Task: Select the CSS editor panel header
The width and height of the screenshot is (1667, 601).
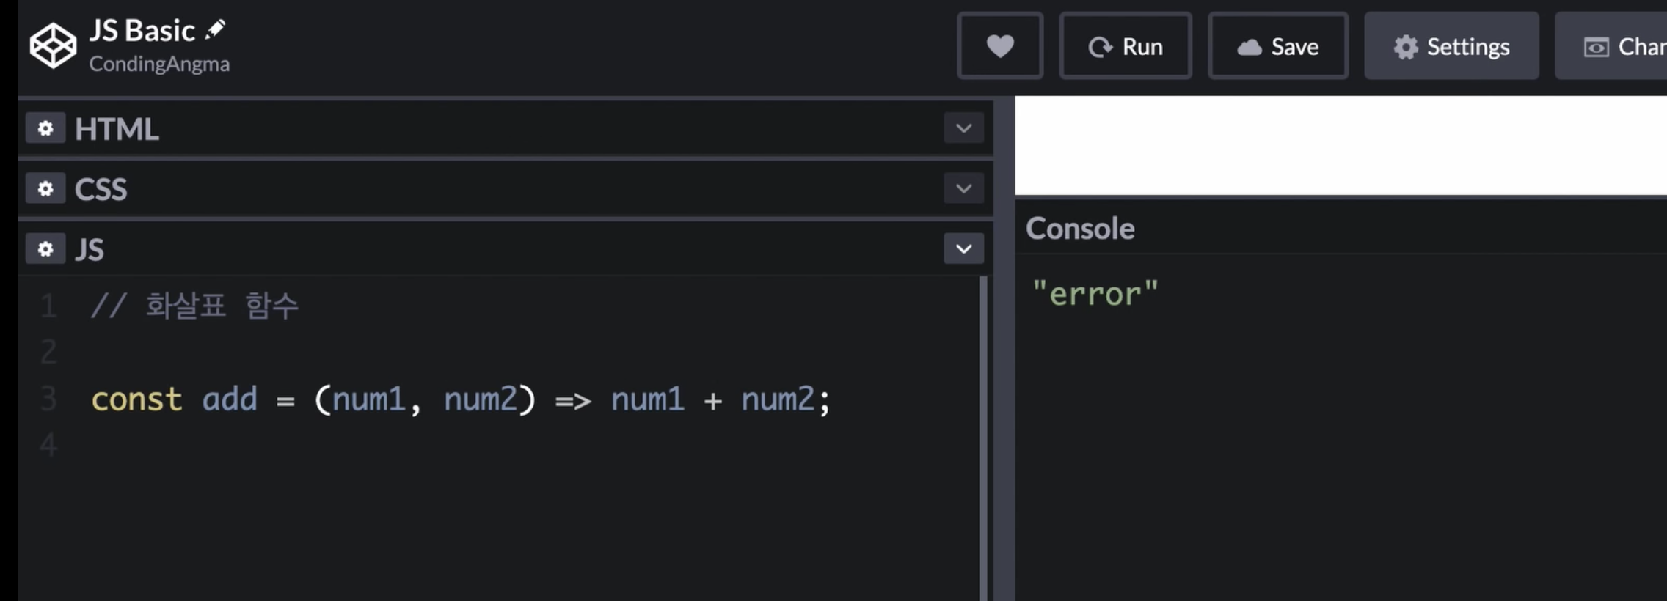Action: coord(506,188)
